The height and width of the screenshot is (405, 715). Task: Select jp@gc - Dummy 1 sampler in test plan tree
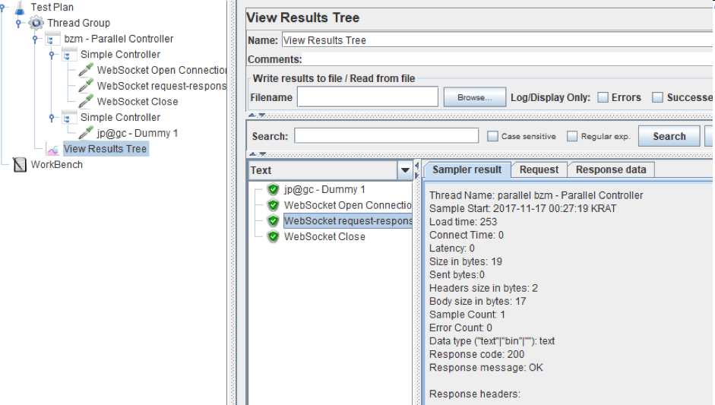pyautogui.click(x=138, y=133)
